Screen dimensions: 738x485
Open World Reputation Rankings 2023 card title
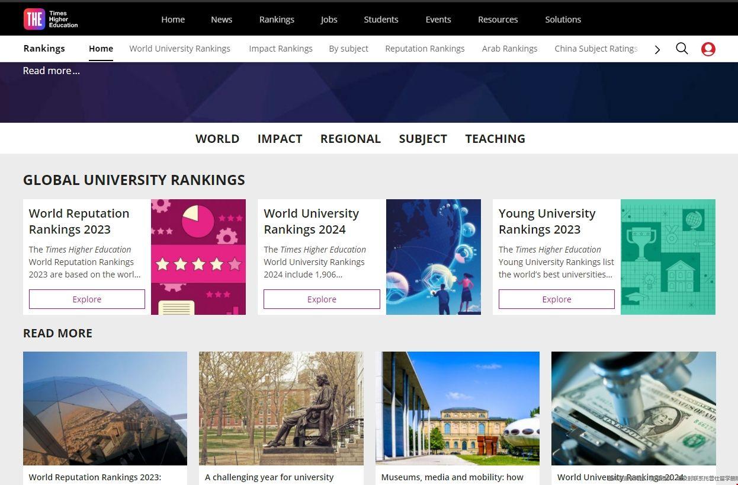pyautogui.click(x=79, y=221)
